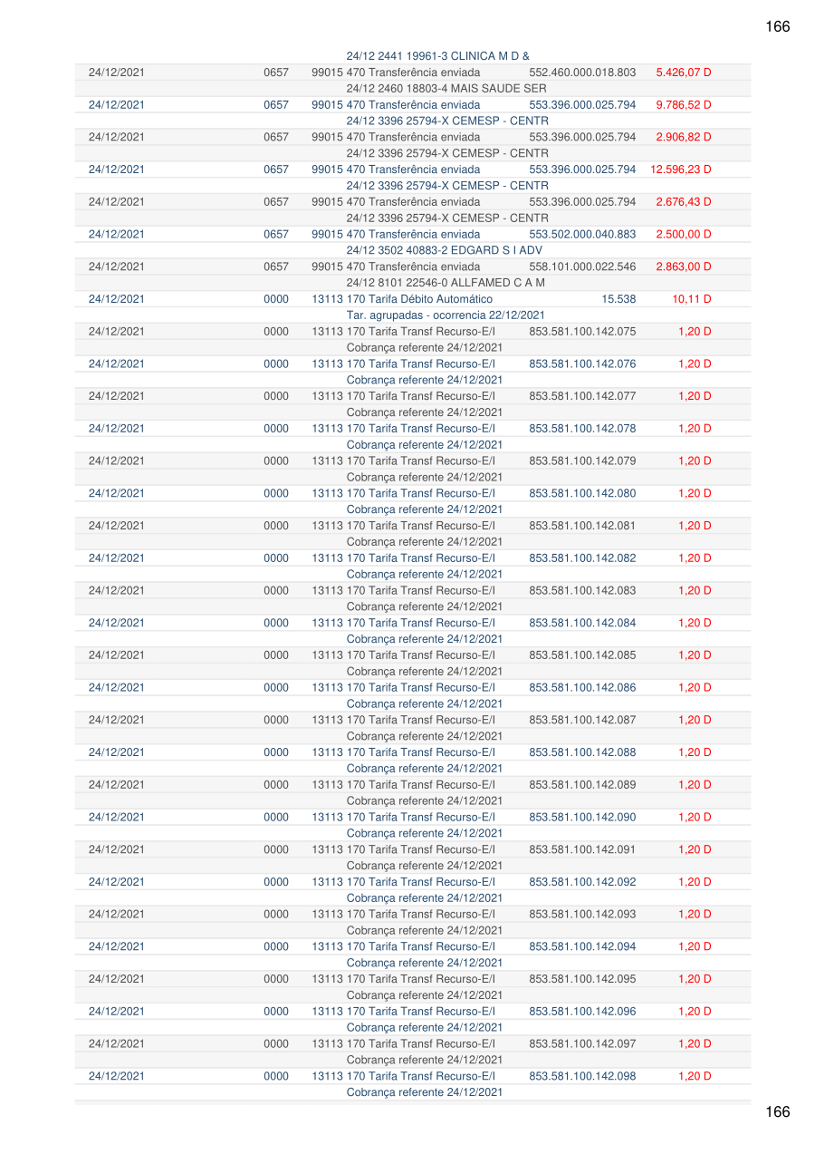Click the Tarifa Débito Automático description
Image resolution: width=815 pixels, height=1154 pixels.
click(402, 299)
